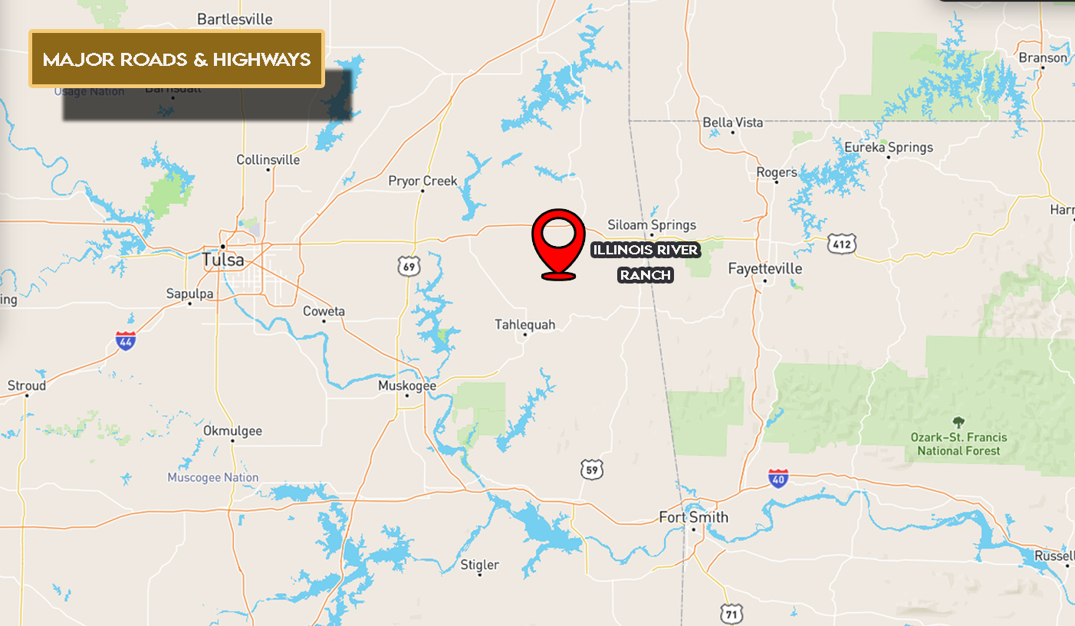Click the Eureka Springs label
Image resolution: width=1075 pixels, height=626 pixels.
(x=889, y=147)
